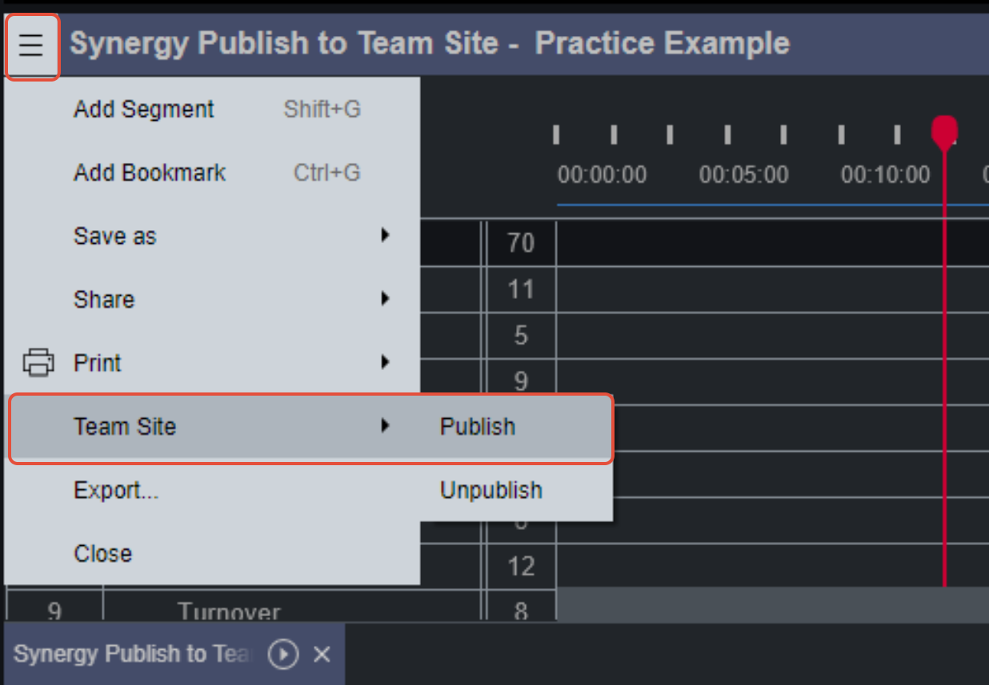Expand the Print submenu
The image size is (989, 685).
point(212,363)
